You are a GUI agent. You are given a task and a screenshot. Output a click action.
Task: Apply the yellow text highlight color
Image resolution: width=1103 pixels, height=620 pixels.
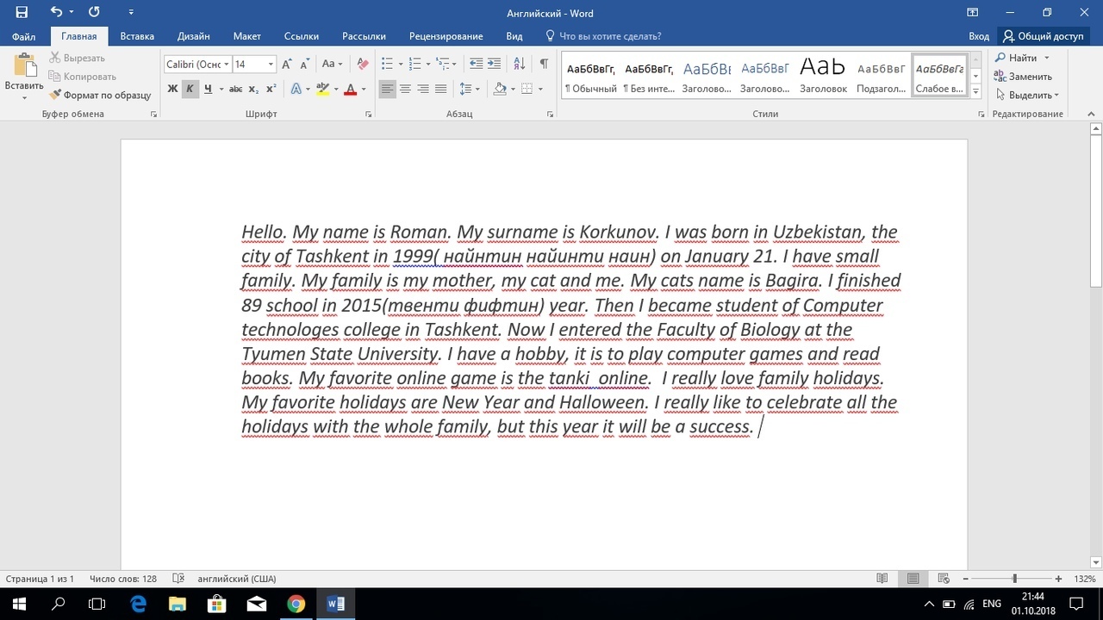click(323, 89)
